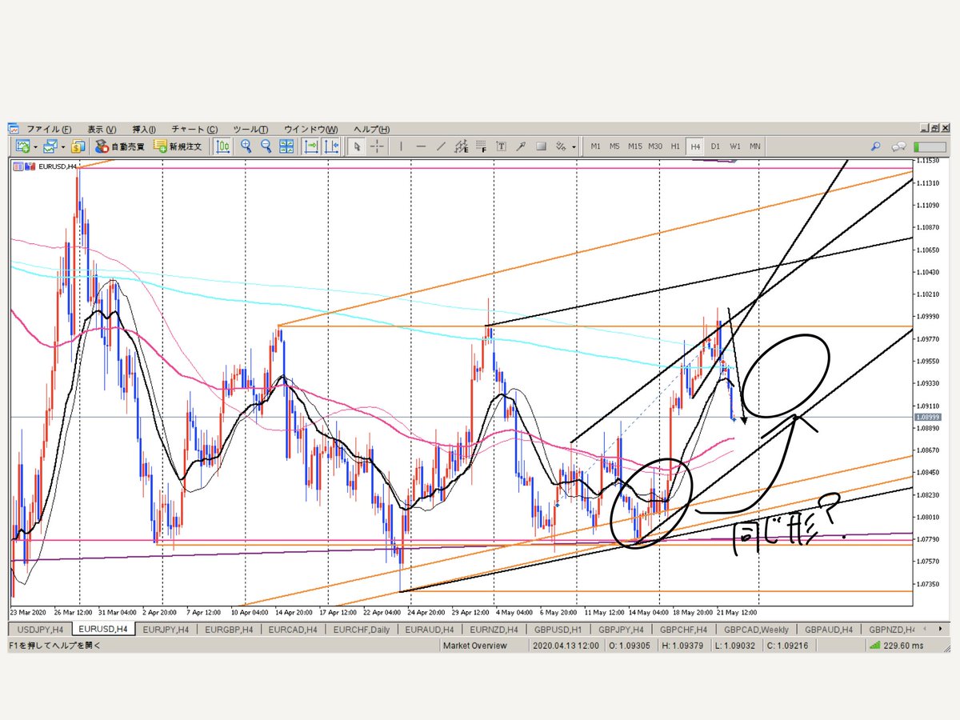
Task: Switch timeframe to M15
Action: (634, 146)
